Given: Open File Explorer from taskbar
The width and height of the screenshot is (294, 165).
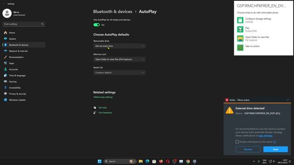Looking at the screenshot, I should (141, 161).
